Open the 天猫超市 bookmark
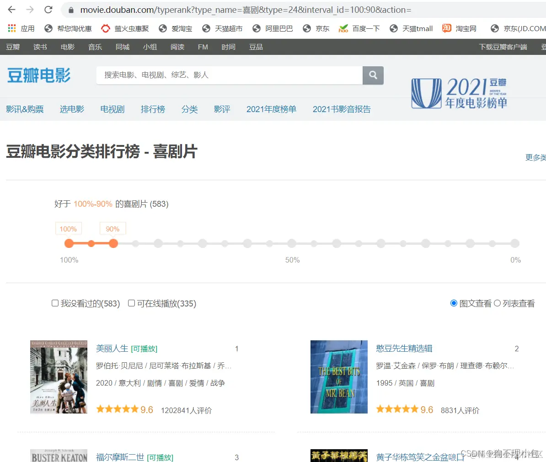The width and height of the screenshot is (546, 462). [x=222, y=28]
